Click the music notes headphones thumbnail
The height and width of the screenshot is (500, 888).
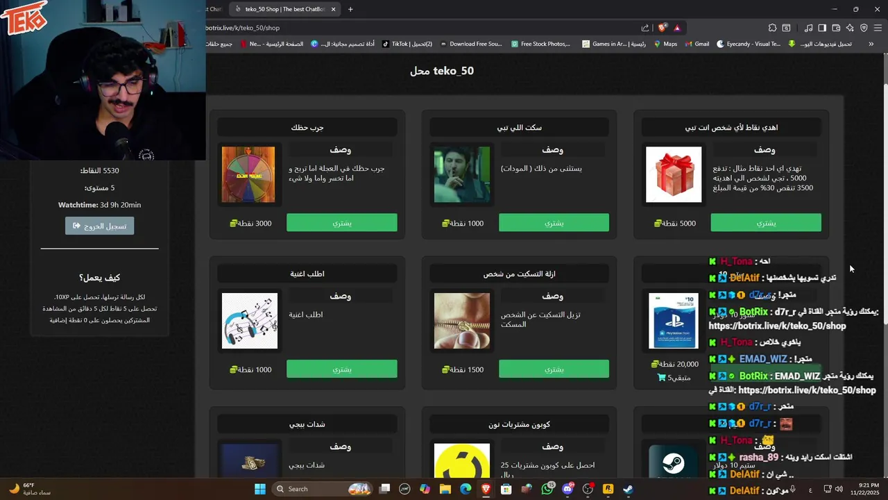(x=250, y=320)
